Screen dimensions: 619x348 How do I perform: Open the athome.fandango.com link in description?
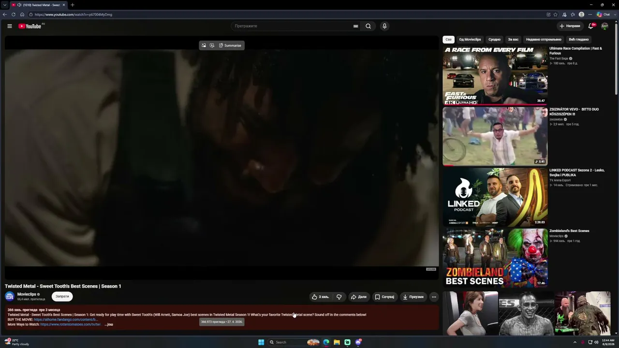point(66,319)
